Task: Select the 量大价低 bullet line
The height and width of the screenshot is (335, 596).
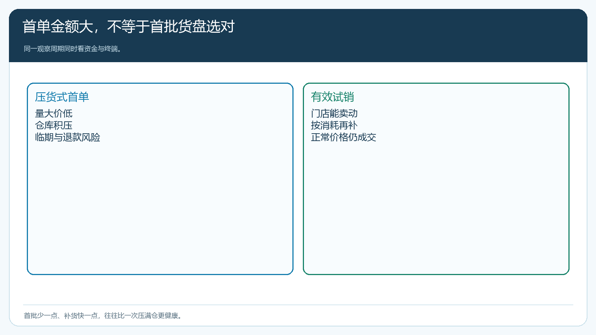Action: pos(54,114)
